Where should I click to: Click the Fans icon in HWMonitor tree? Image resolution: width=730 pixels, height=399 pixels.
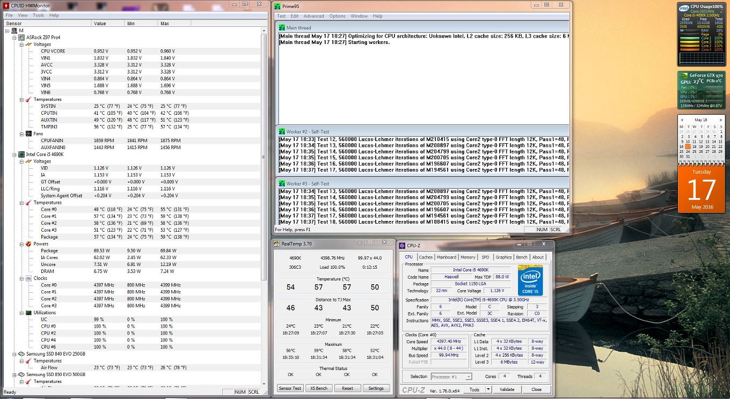click(x=29, y=134)
